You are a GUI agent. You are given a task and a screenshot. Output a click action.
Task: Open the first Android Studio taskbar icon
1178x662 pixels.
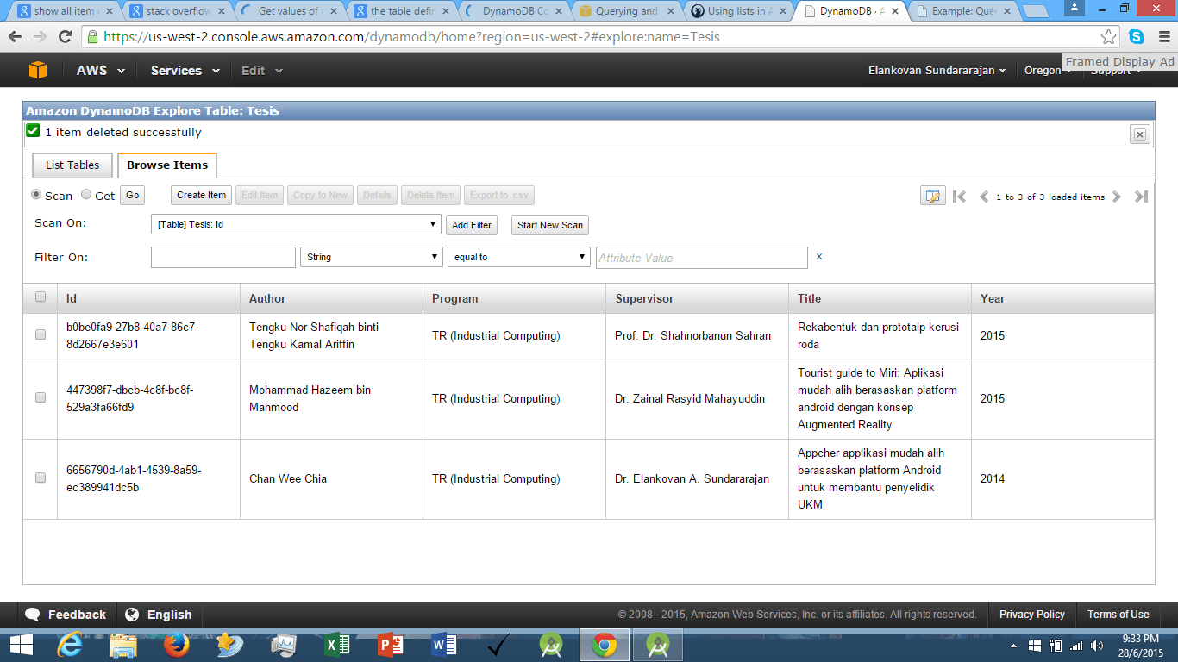pyautogui.click(x=551, y=645)
